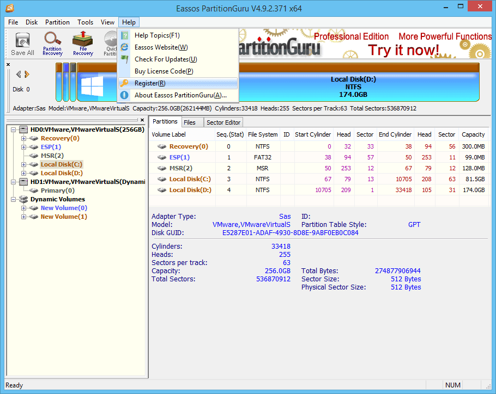The height and width of the screenshot is (394, 496).
Task: Close the disk map bar with X
Action: click(x=8, y=64)
